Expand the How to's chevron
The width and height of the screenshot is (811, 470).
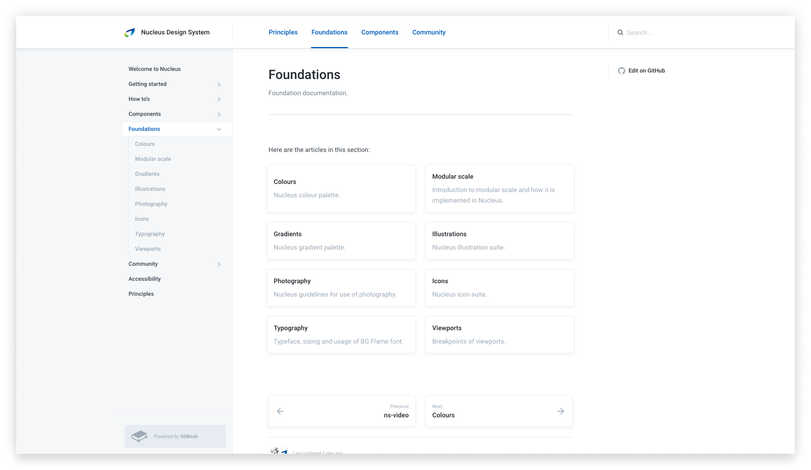point(219,99)
